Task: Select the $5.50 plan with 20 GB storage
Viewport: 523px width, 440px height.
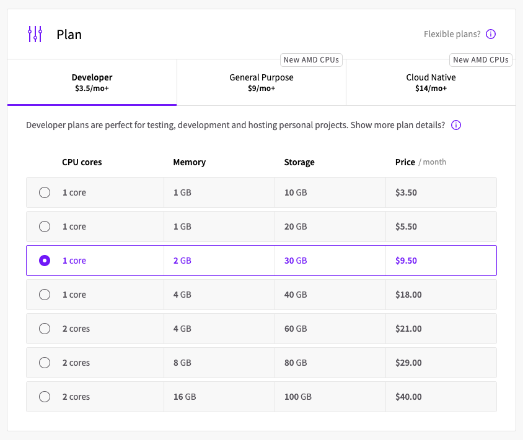Action: click(45, 226)
